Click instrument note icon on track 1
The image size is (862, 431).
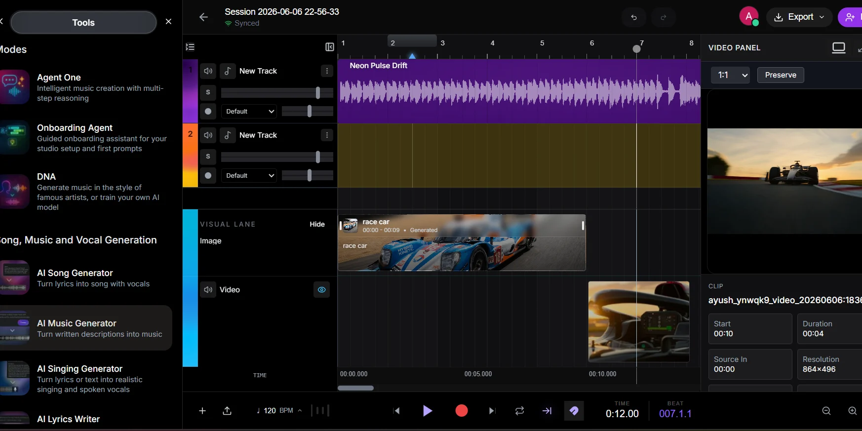coord(228,71)
